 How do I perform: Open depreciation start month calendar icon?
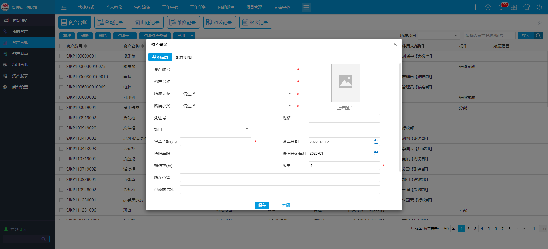tap(376, 153)
